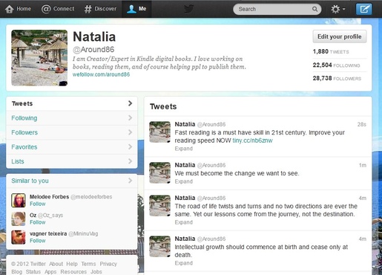Viewport: 382px width, 275px height.
Task: Open the Home tab label
Action: pyautogui.click(x=24, y=9)
